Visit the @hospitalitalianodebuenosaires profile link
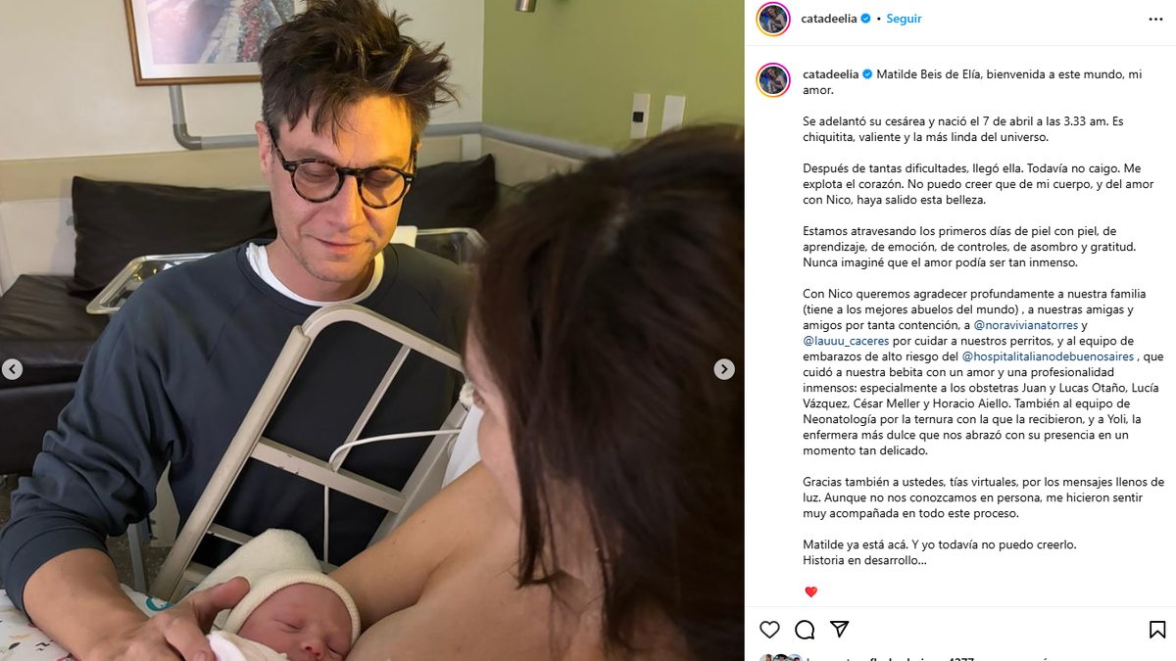Image resolution: width=1176 pixels, height=661 pixels. (1048, 356)
